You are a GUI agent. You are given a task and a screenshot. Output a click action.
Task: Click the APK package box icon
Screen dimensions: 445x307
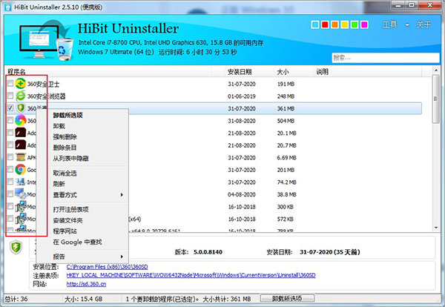point(21,157)
